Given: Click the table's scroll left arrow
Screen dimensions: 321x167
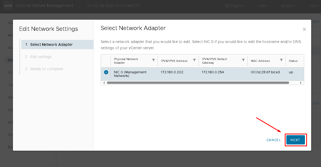Looking at the screenshot, I should tap(104, 83).
